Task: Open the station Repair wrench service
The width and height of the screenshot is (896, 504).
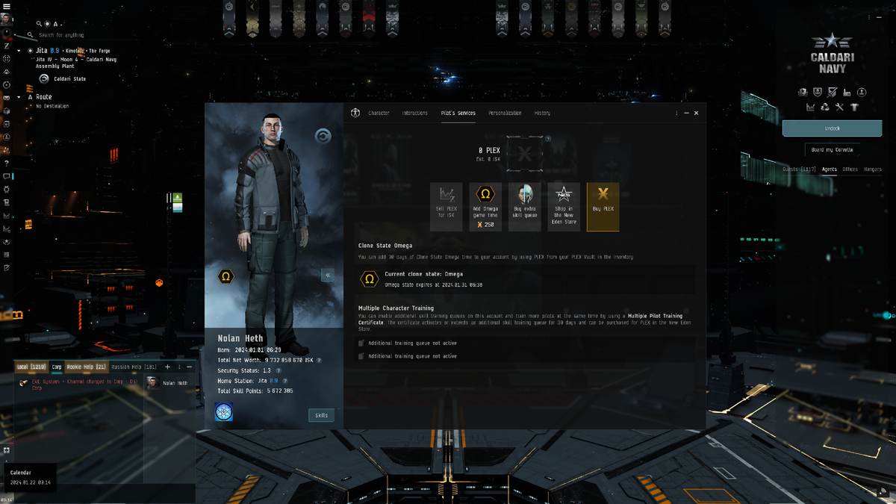Action: (x=841, y=107)
